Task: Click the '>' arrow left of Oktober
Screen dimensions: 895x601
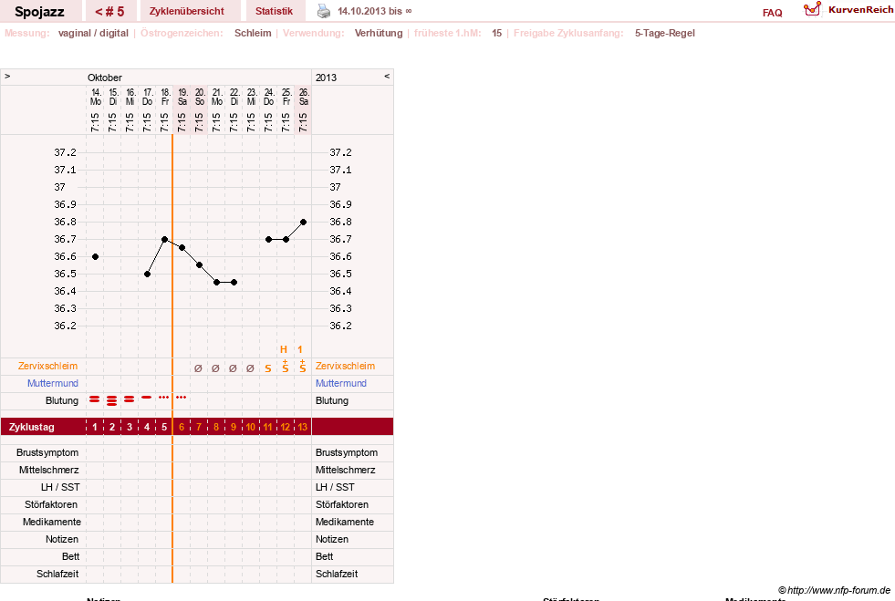Action: (7, 76)
